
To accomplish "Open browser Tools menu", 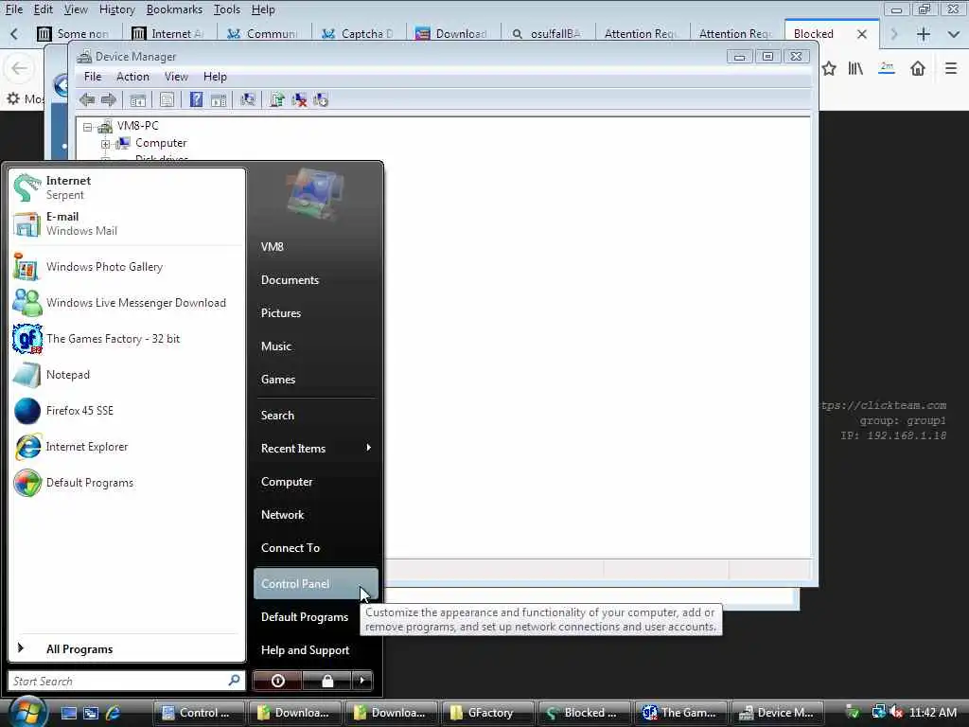I will pos(227,9).
